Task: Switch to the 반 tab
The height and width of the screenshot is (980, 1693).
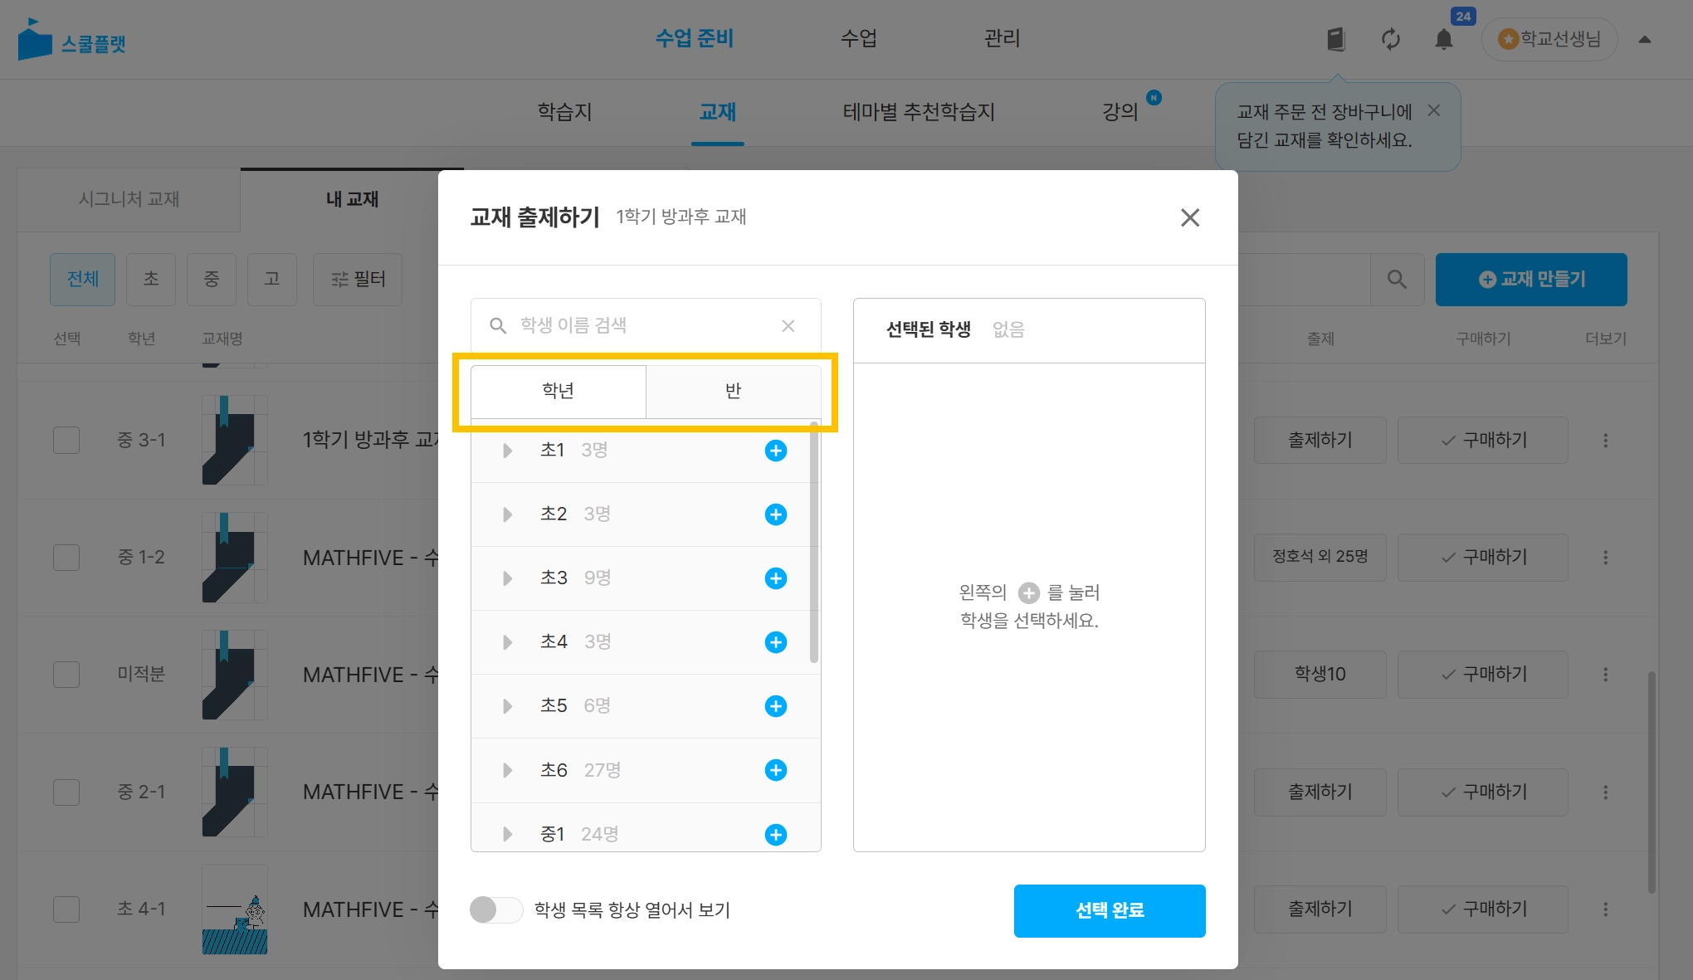Action: tap(733, 391)
